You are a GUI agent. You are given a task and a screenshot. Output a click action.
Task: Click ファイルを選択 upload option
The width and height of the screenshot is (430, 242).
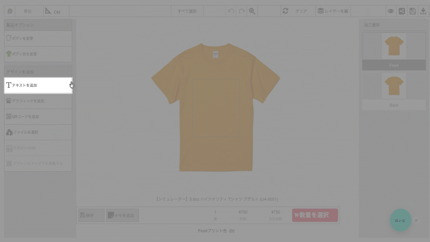tap(38, 132)
